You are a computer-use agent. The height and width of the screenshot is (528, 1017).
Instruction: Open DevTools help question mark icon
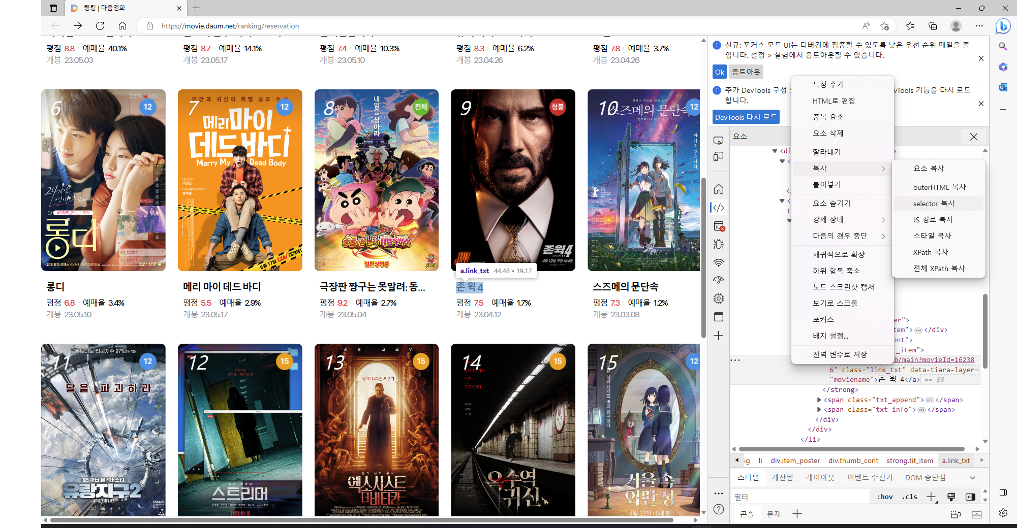[x=718, y=509]
